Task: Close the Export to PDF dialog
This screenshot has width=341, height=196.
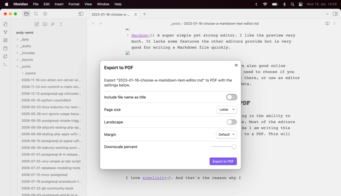Action: coord(236,65)
